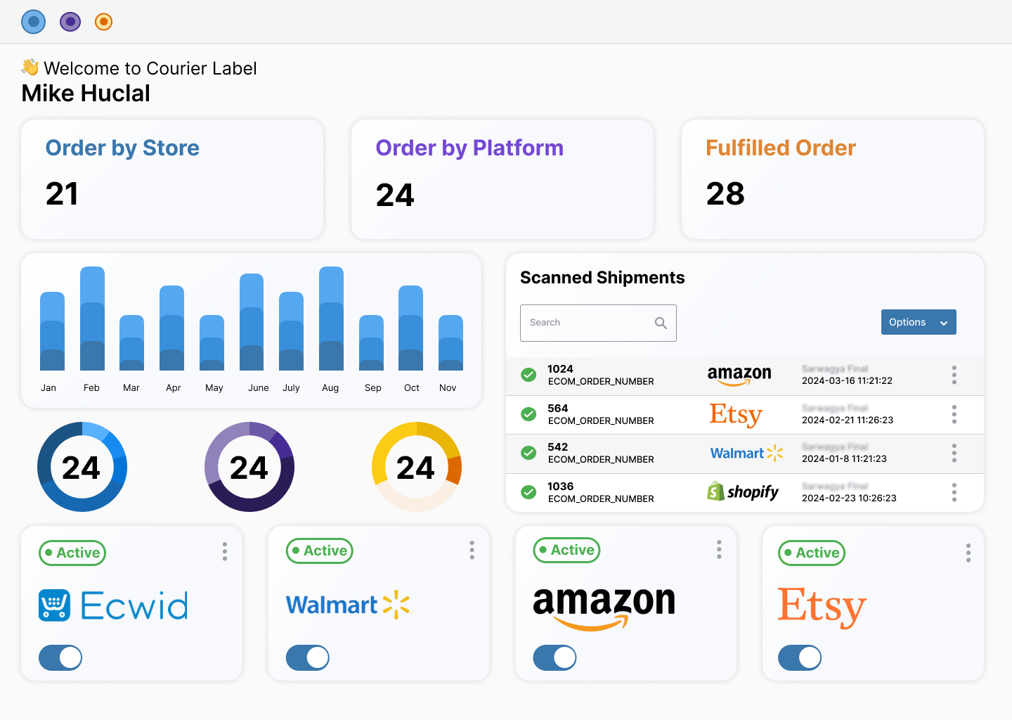Open the kebab menu on the Etsy store card
1012x720 pixels.
click(x=968, y=553)
